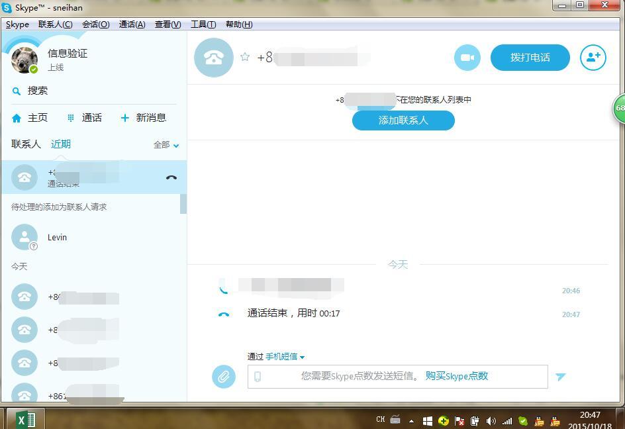Image resolution: width=625 pixels, height=429 pixels.
Task: Click the network signal tray icon
Action: (507, 420)
